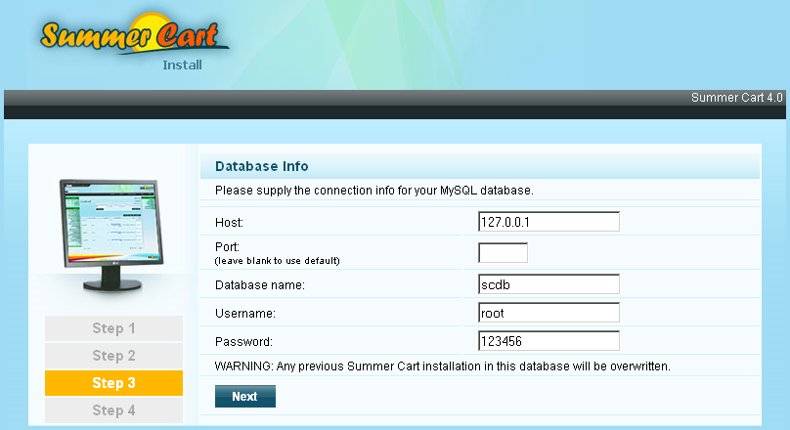Focus the Database name field with scdb
Image resolution: width=790 pixels, height=430 pixels.
coord(549,284)
